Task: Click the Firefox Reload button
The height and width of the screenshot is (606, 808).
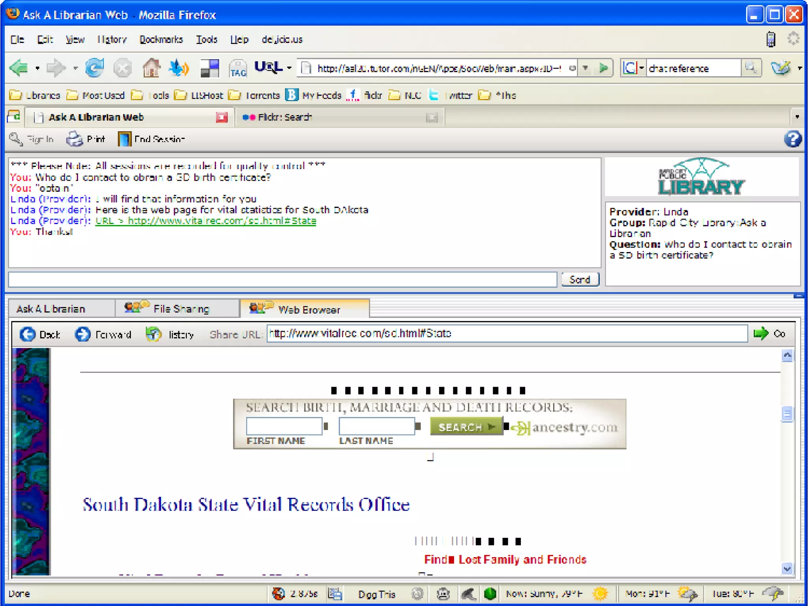Action: pyautogui.click(x=95, y=68)
